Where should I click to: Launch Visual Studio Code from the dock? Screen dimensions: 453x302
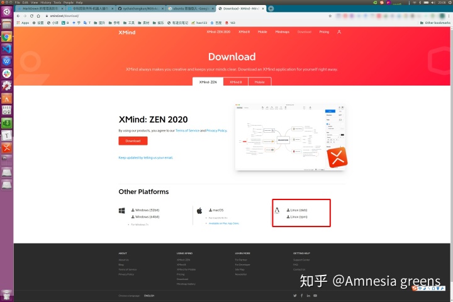(6, 48)
